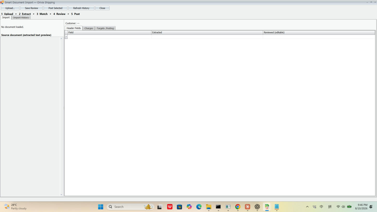
Task: Open the blue notepad app in taskbar
Action: point(277,207)
